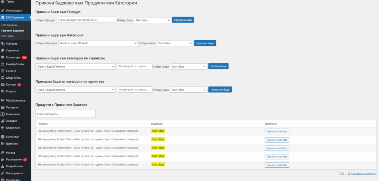Remove Start-Stop from Rocket 95Ah battery
Image resolution: width=379 pixels, height=181 pixels.
point(276,131)
